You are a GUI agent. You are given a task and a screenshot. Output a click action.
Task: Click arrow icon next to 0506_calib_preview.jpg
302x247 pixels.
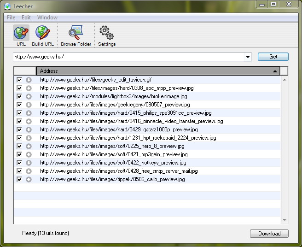tap(29, 179)
